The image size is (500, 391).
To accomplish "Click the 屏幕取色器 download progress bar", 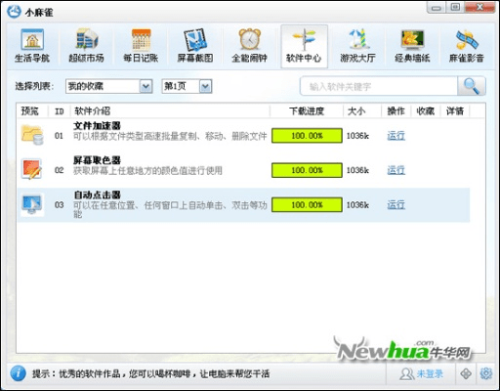I will click(x=307, y=170).
